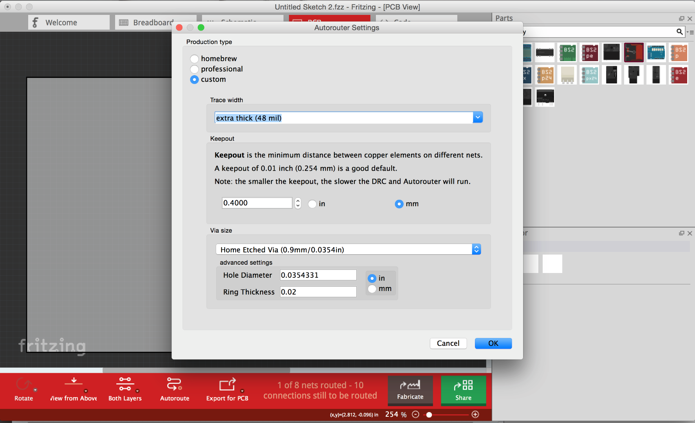This screenshot has width=695, height=423.
Task: Click the Rotate tool icon
Action: coord(23,385)
